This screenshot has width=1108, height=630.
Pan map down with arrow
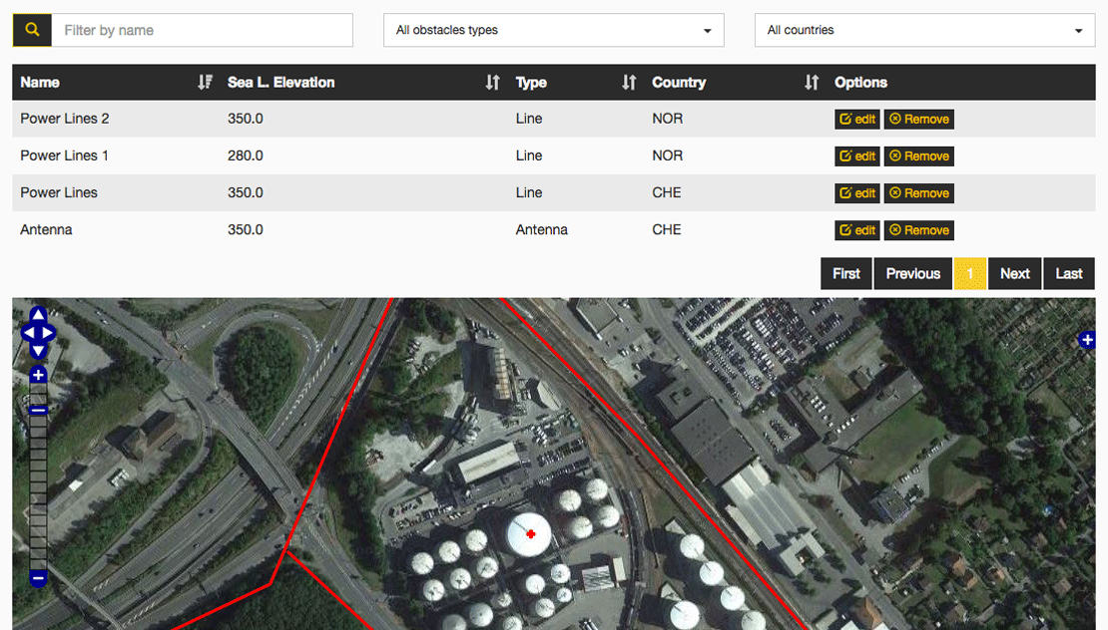coord(38,350)
